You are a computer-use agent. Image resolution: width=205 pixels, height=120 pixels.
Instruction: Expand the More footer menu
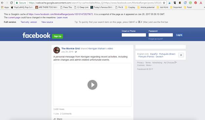[x=149, y=65]
